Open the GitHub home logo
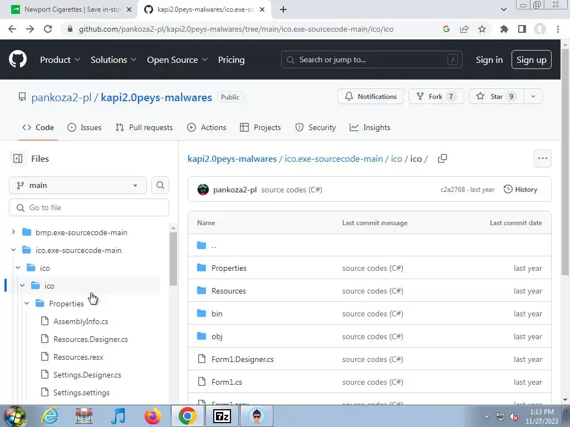Viewport: 570px width, 427px height. pyautogui.click(x=17, y=59)
